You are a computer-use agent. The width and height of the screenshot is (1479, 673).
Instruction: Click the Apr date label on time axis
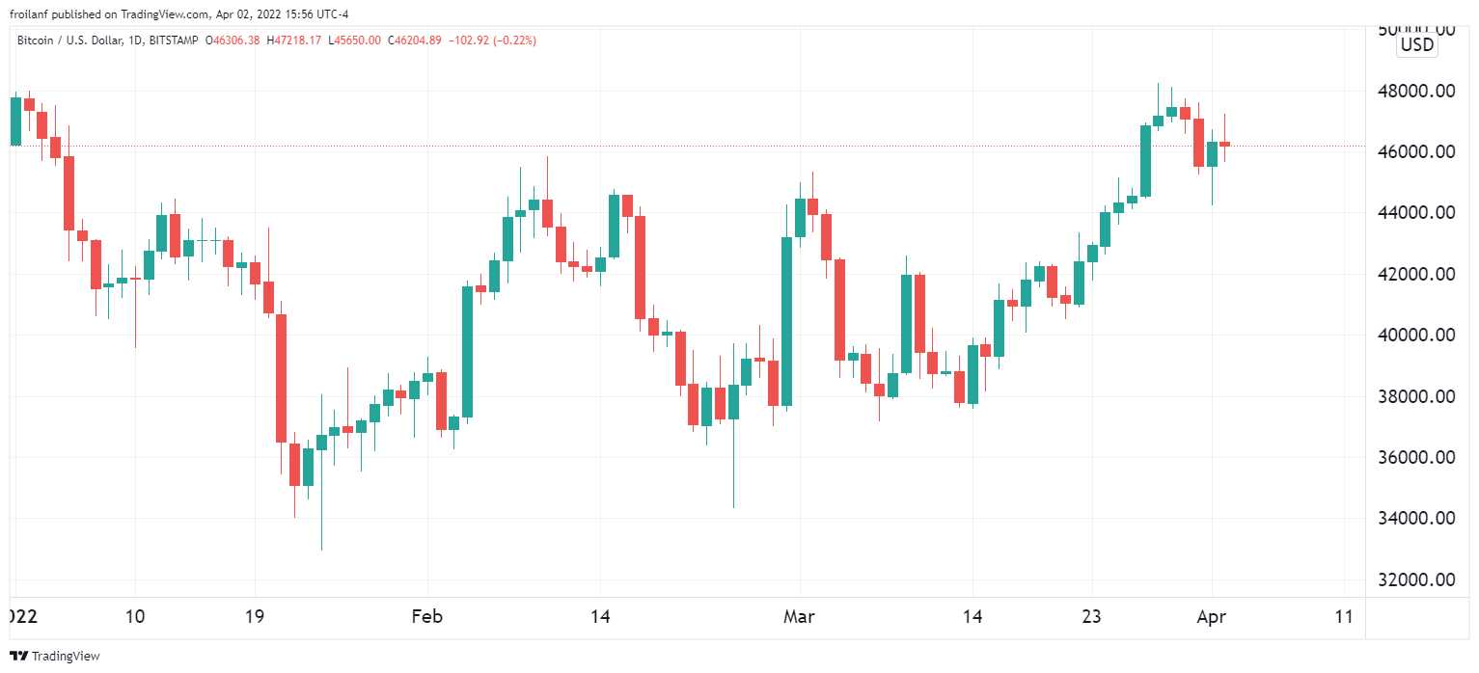click(1212, 616)
